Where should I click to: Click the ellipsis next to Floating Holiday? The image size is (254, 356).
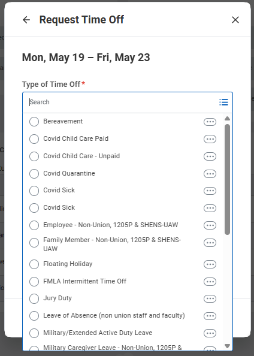point(210,264)
